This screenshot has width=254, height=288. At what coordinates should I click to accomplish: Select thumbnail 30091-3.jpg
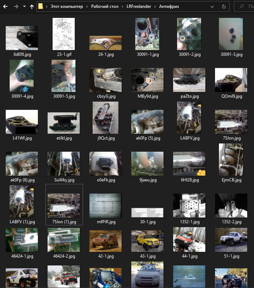(231, 34)
